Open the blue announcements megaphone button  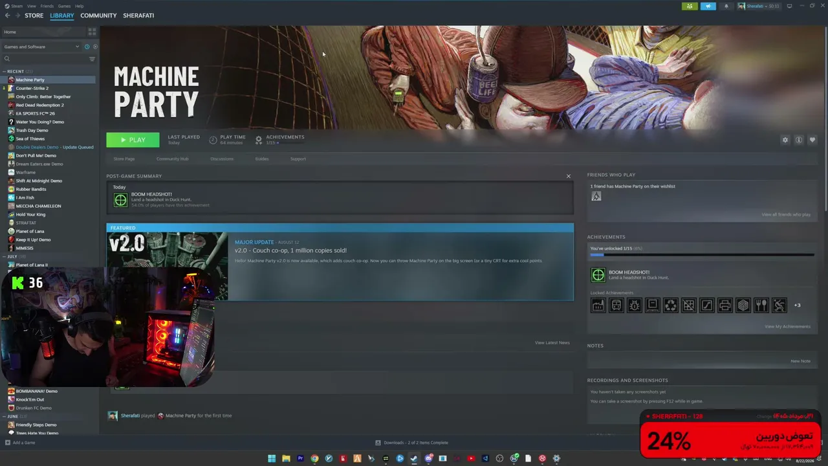click(x=708, y=6)
